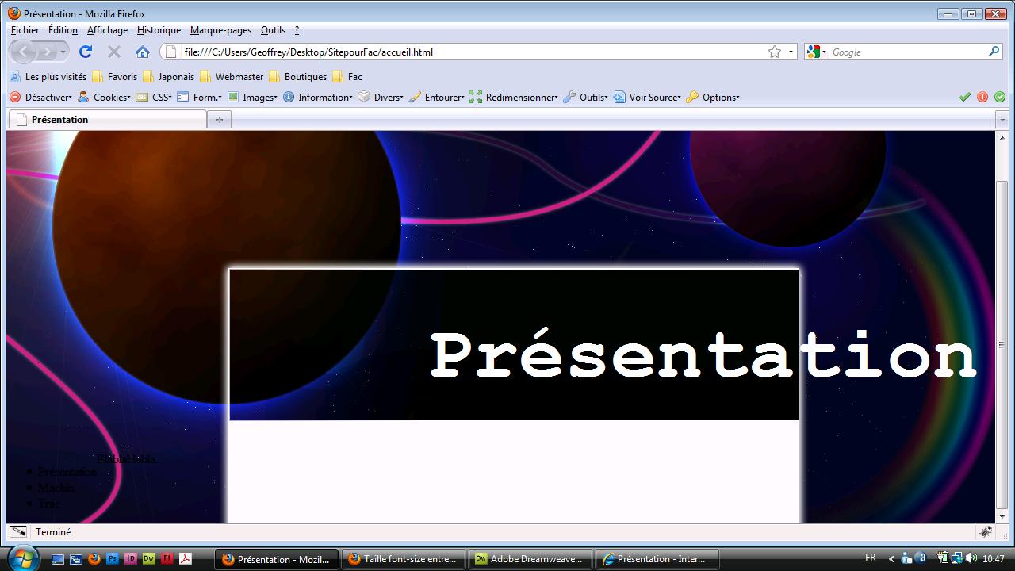Click the volume speaker tray icon

(971, 558)
